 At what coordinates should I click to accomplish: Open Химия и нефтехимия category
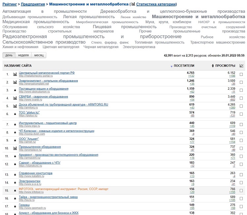click(x=20, y=47)
